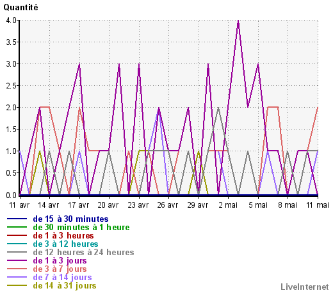The image size is (333, 293).
Task: Click the purple peak at 4.0 near 3 mai
Action: [238, 21]
